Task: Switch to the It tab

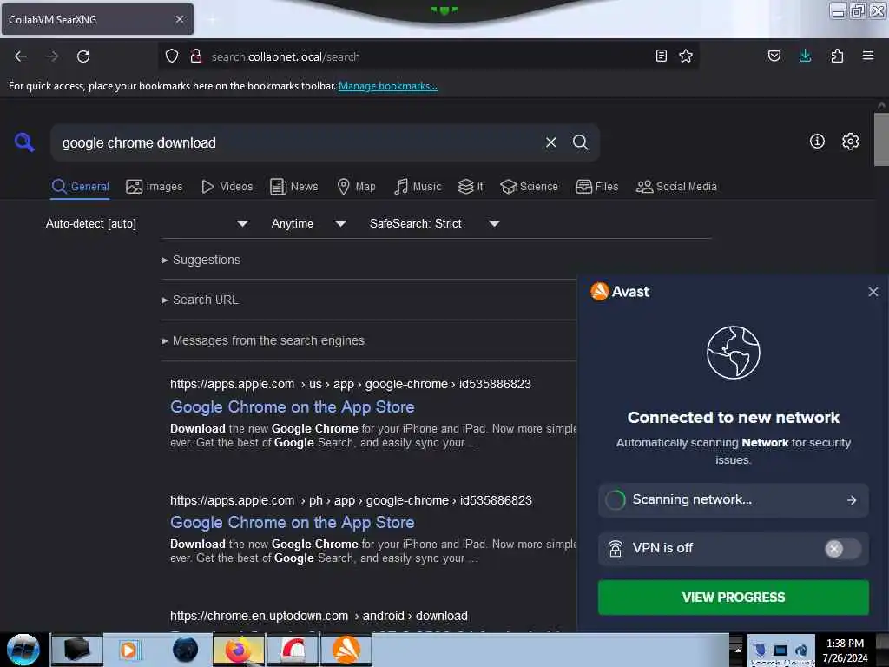Action: point(471,187)
